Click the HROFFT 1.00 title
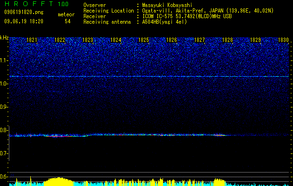The width and height of the screenshot is (293, 186). point(36,4)
